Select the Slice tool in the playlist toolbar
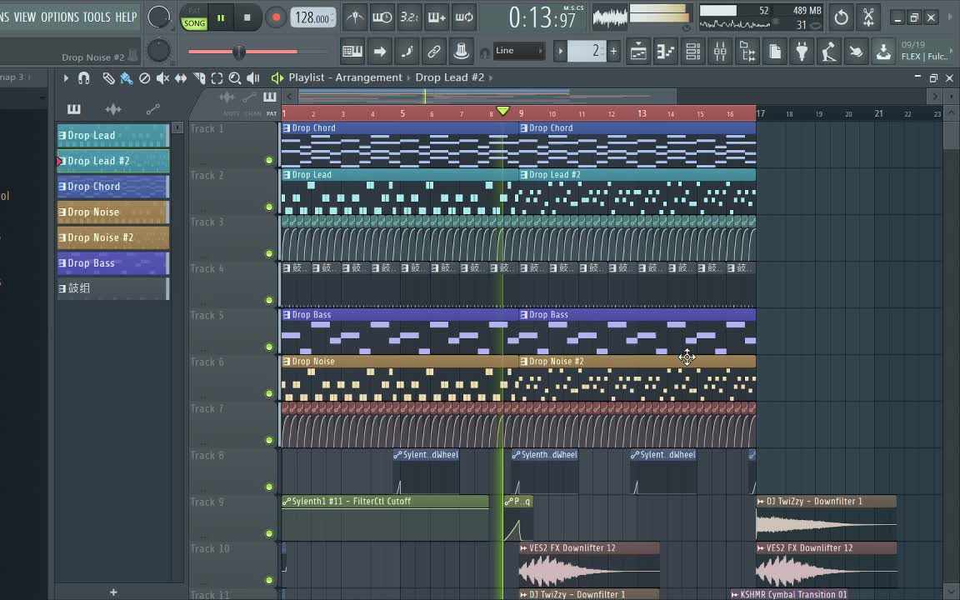This screenshot has height=600, width=960. (x=199, y=77)
